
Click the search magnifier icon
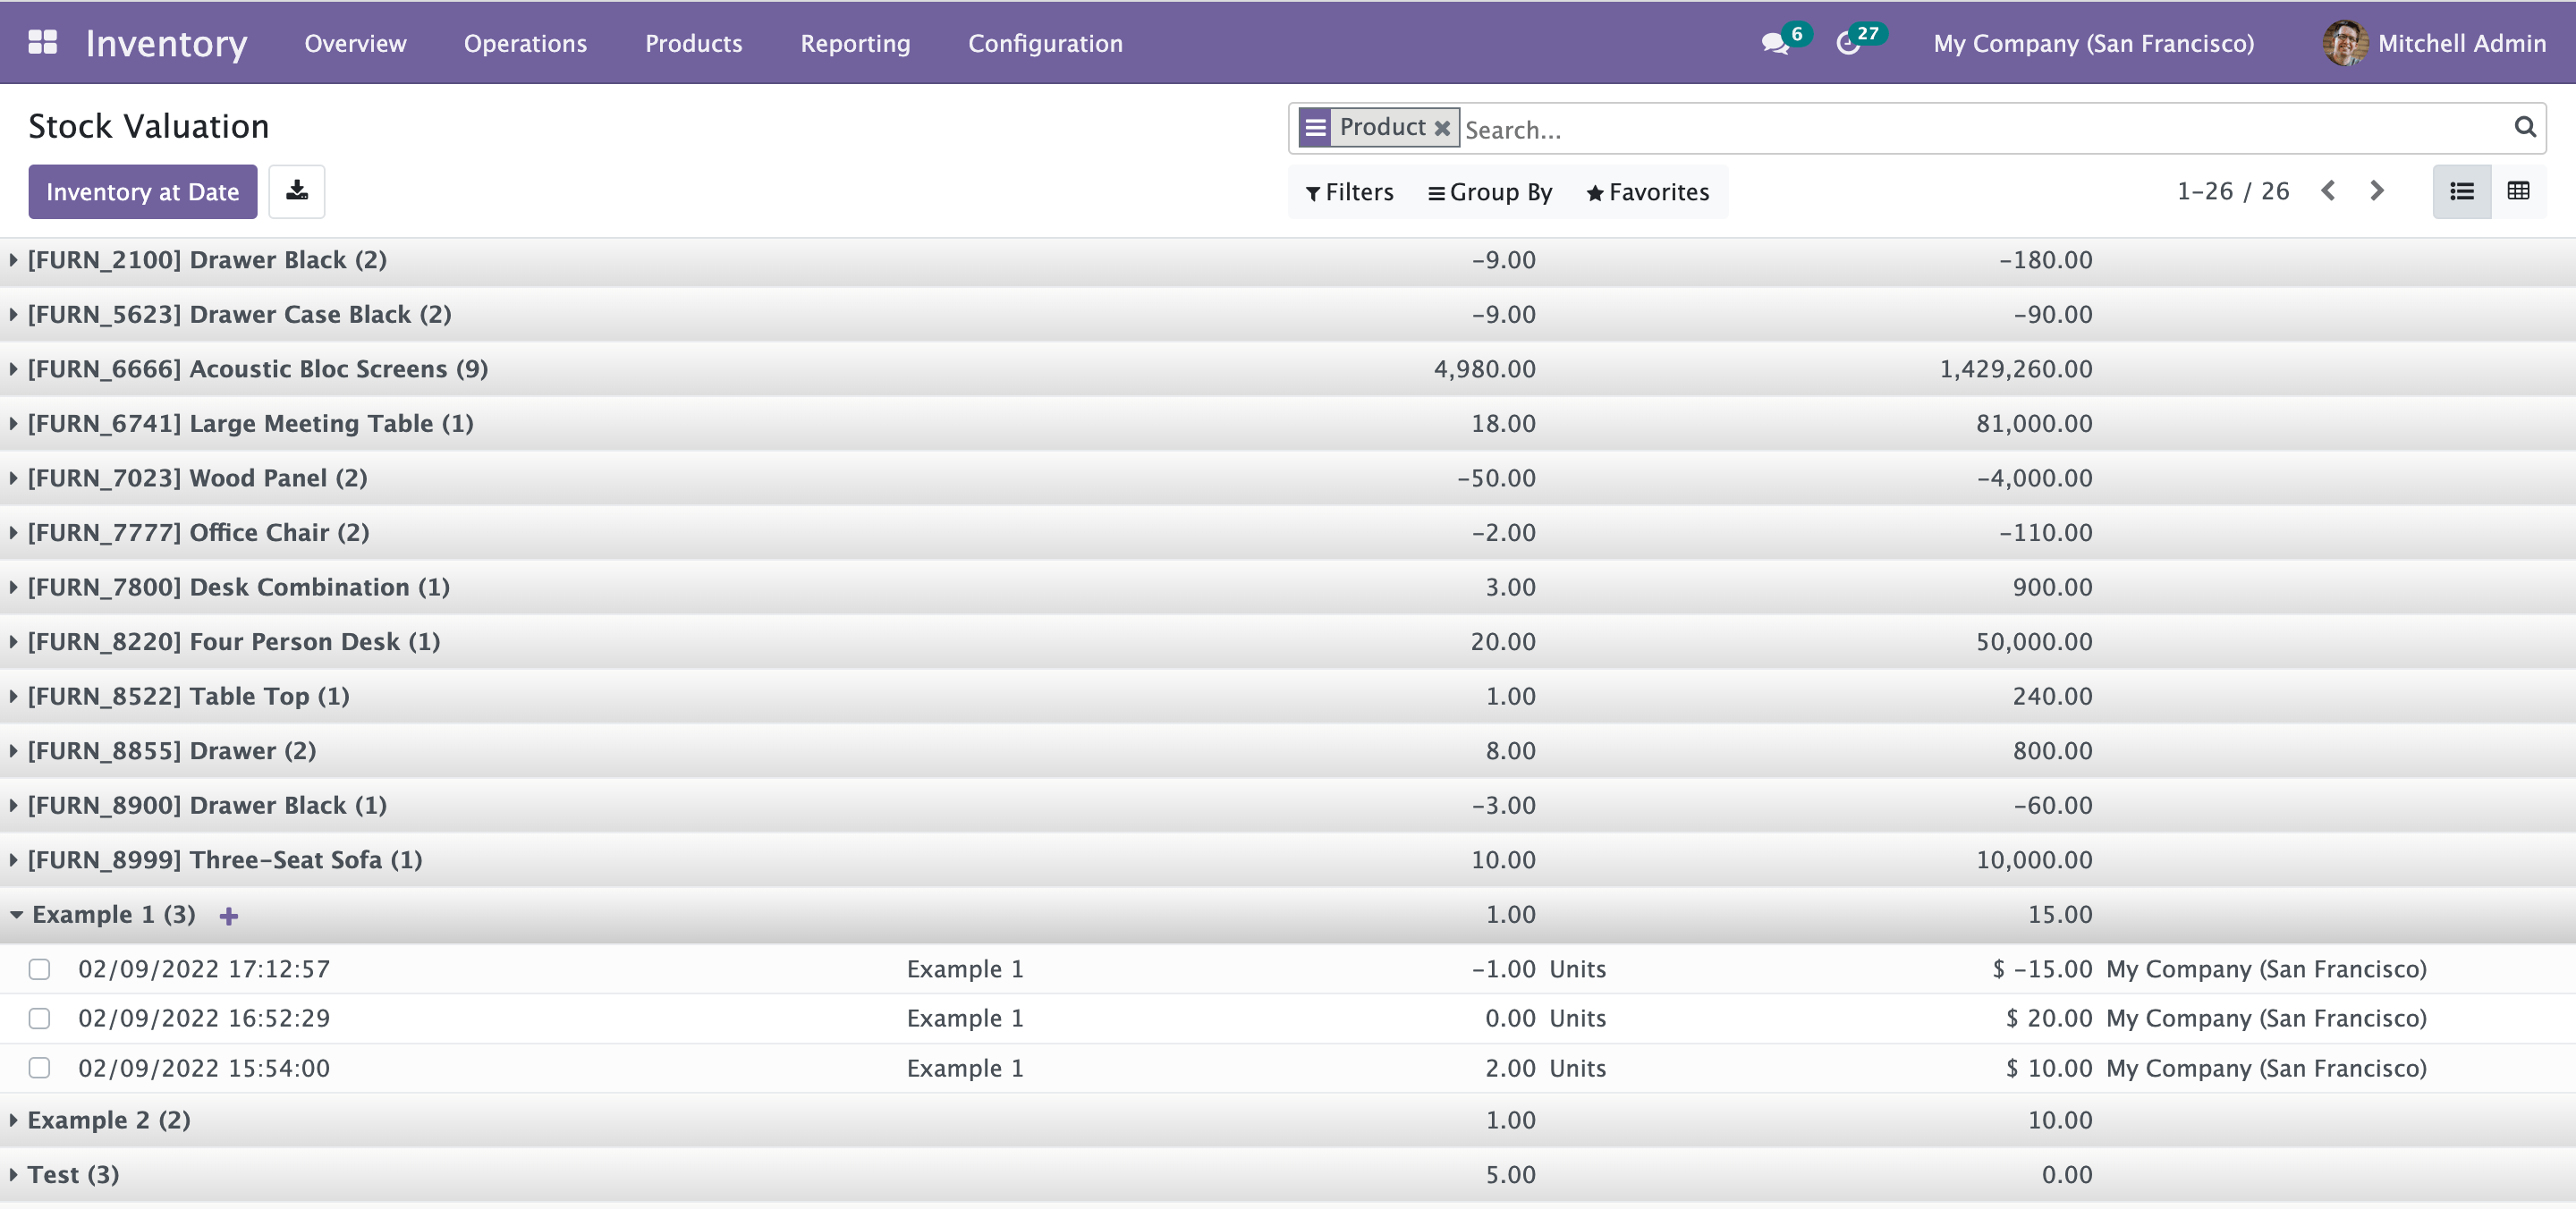[x=2524, y=127]
